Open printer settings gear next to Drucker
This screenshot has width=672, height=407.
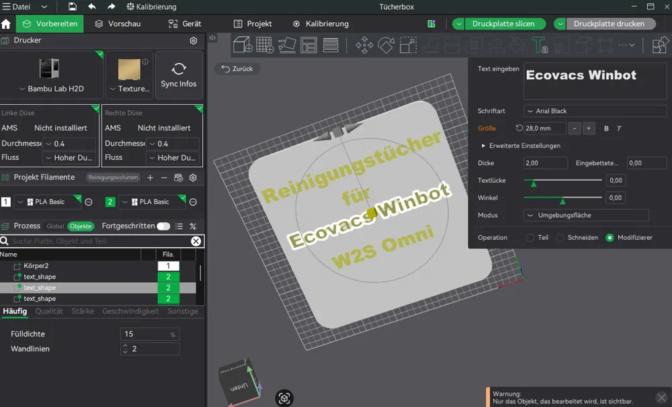coord(194,40)
